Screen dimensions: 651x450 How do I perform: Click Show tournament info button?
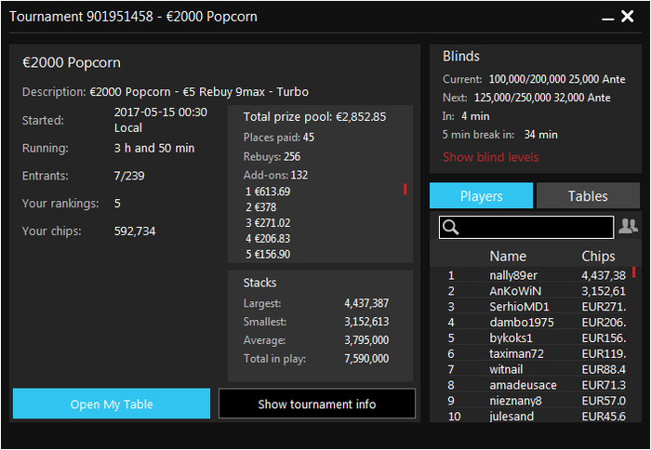point(317,404)
